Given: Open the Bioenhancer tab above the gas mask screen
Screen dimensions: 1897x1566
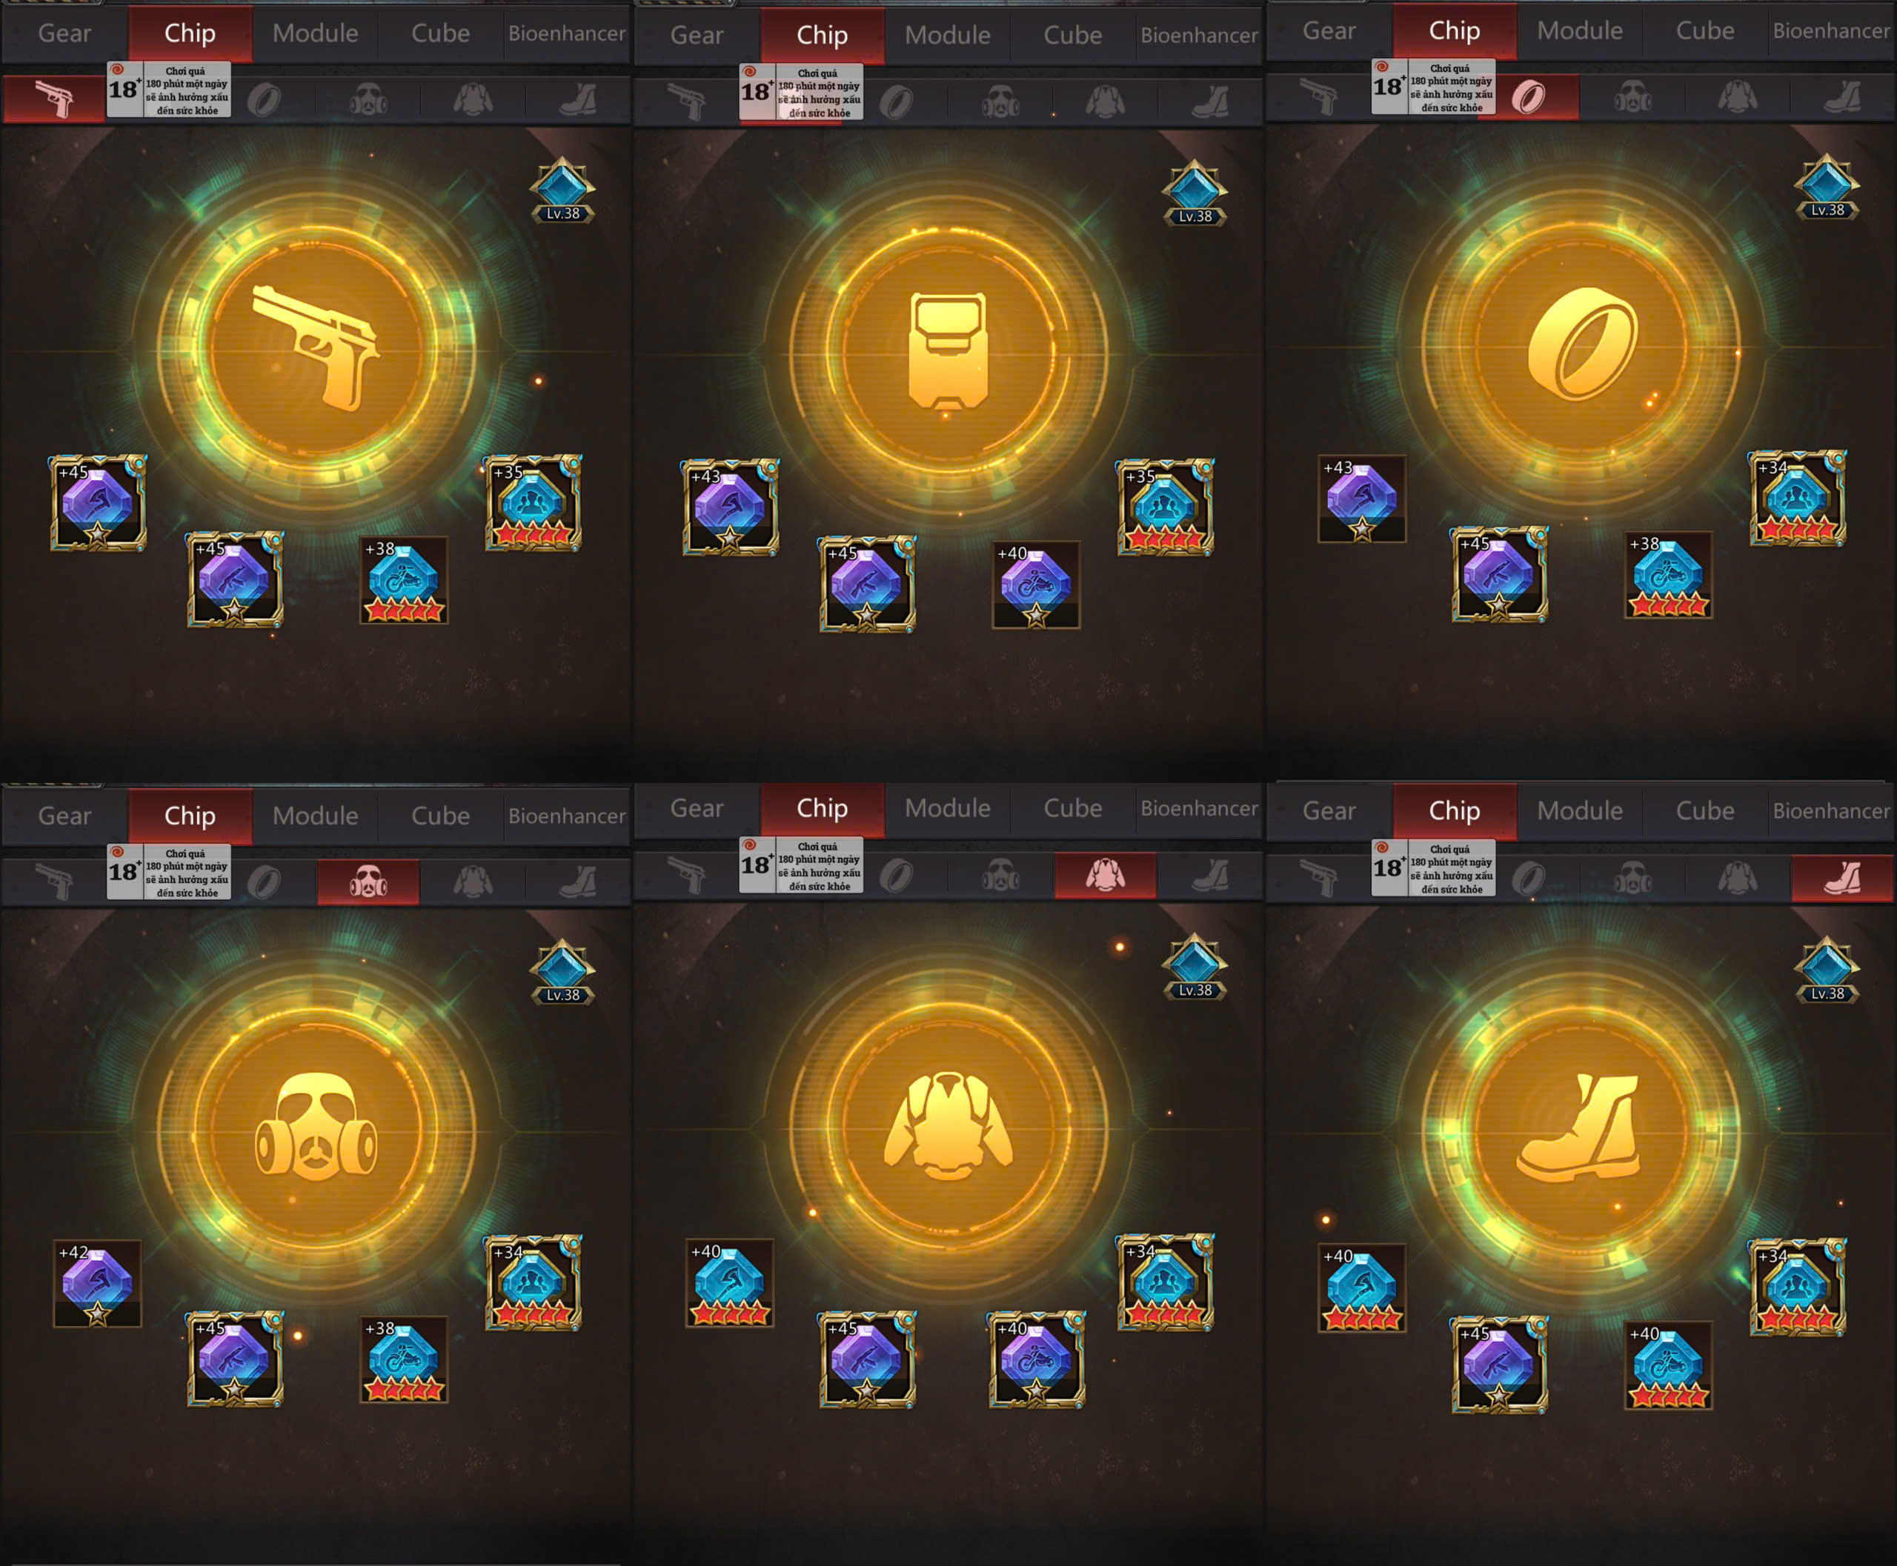Looking at the screenshot, I should pyautogui.click(x=567, y=816).
